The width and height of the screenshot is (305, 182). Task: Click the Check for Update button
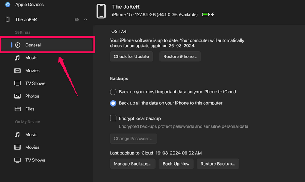pyautogui.click(x=131, y=57)
